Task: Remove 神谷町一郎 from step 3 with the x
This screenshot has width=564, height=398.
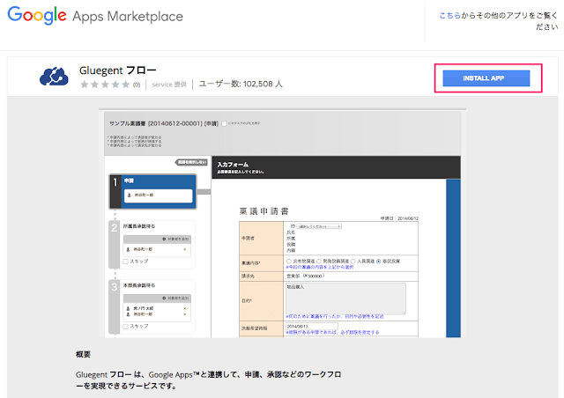Action: 185,314
